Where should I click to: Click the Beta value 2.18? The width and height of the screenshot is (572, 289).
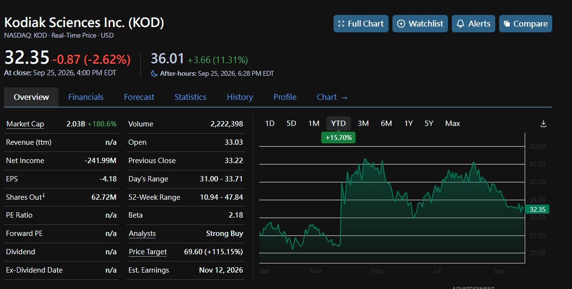pyautogui.click(x=236, y=215)
